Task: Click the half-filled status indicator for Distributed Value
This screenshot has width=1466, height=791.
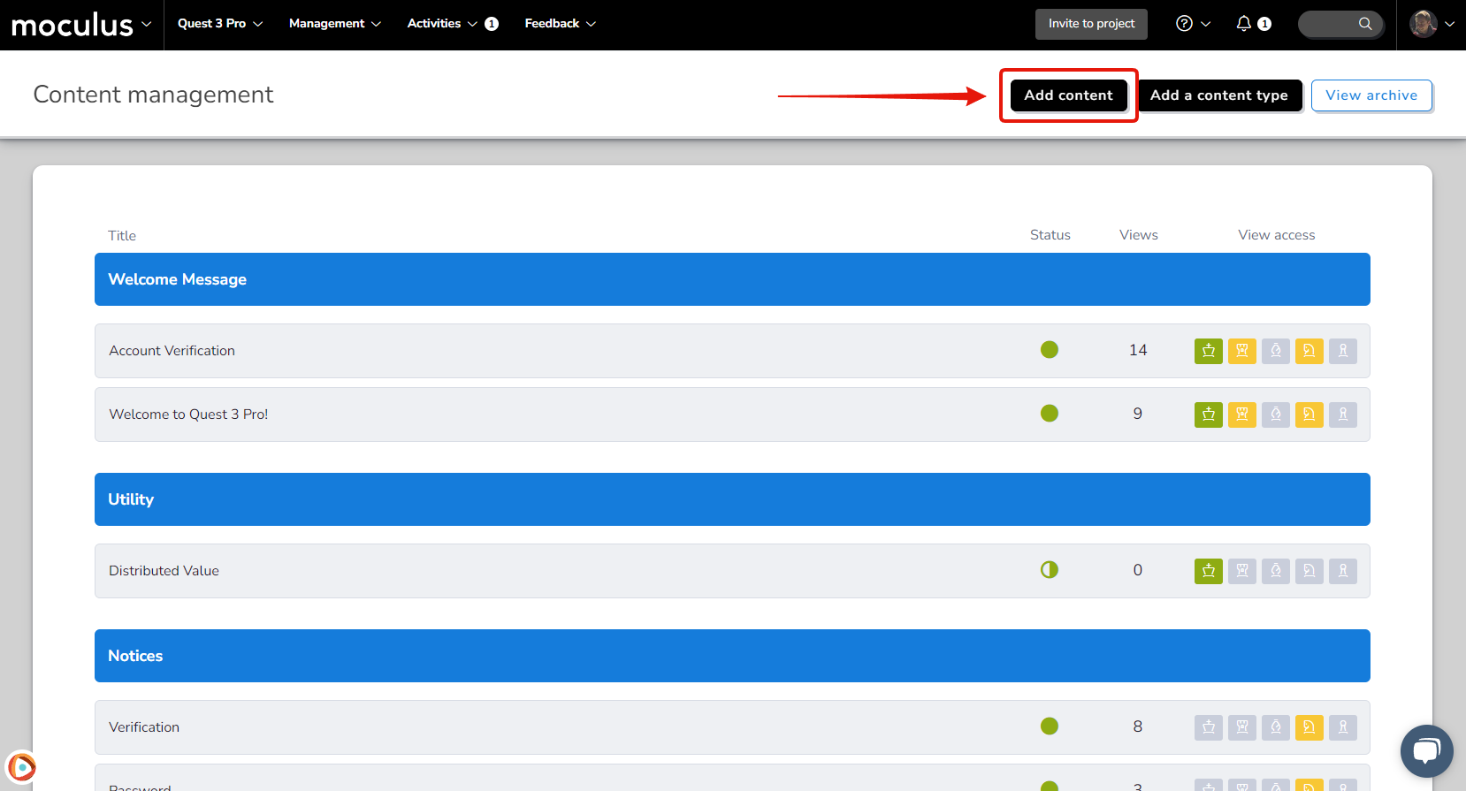Action: [x=1050, y=570]
